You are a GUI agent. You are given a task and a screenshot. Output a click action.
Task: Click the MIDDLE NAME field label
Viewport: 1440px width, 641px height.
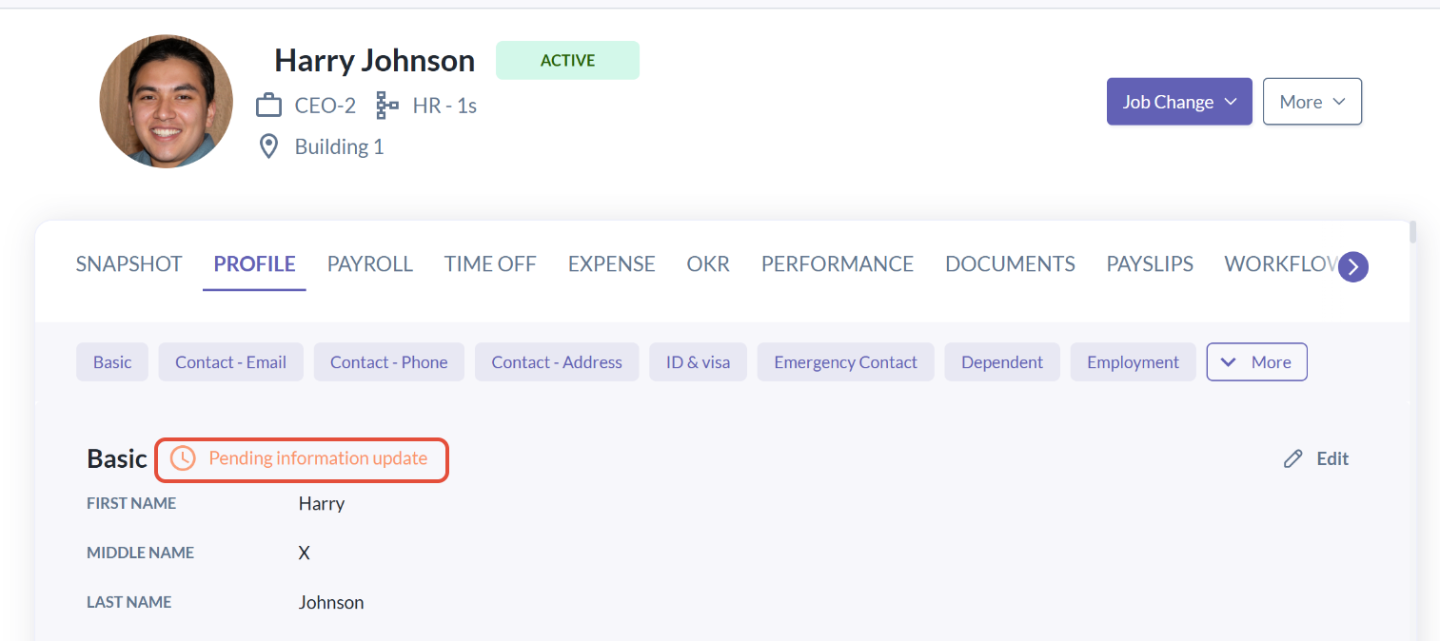(141, 553)
